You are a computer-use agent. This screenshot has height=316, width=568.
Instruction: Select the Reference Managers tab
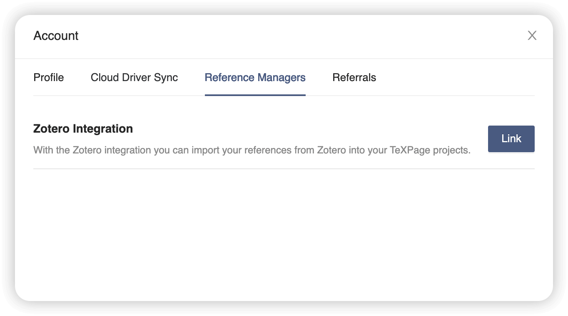pyautogui.click(x=255, y=77)
